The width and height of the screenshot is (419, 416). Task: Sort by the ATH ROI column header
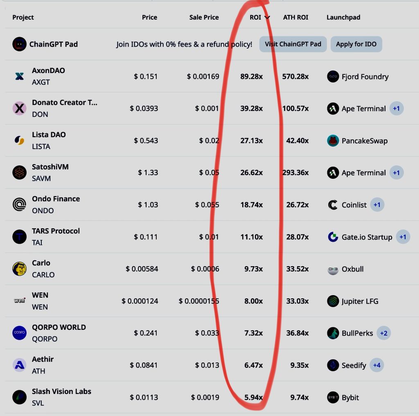pyautogui.click(x=295, y=18)
